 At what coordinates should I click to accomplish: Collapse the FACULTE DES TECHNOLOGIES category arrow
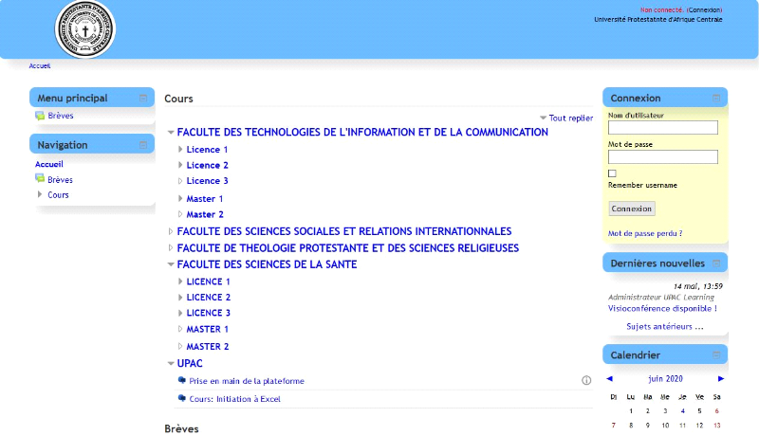pyautogui.click(x=171, y=132)
